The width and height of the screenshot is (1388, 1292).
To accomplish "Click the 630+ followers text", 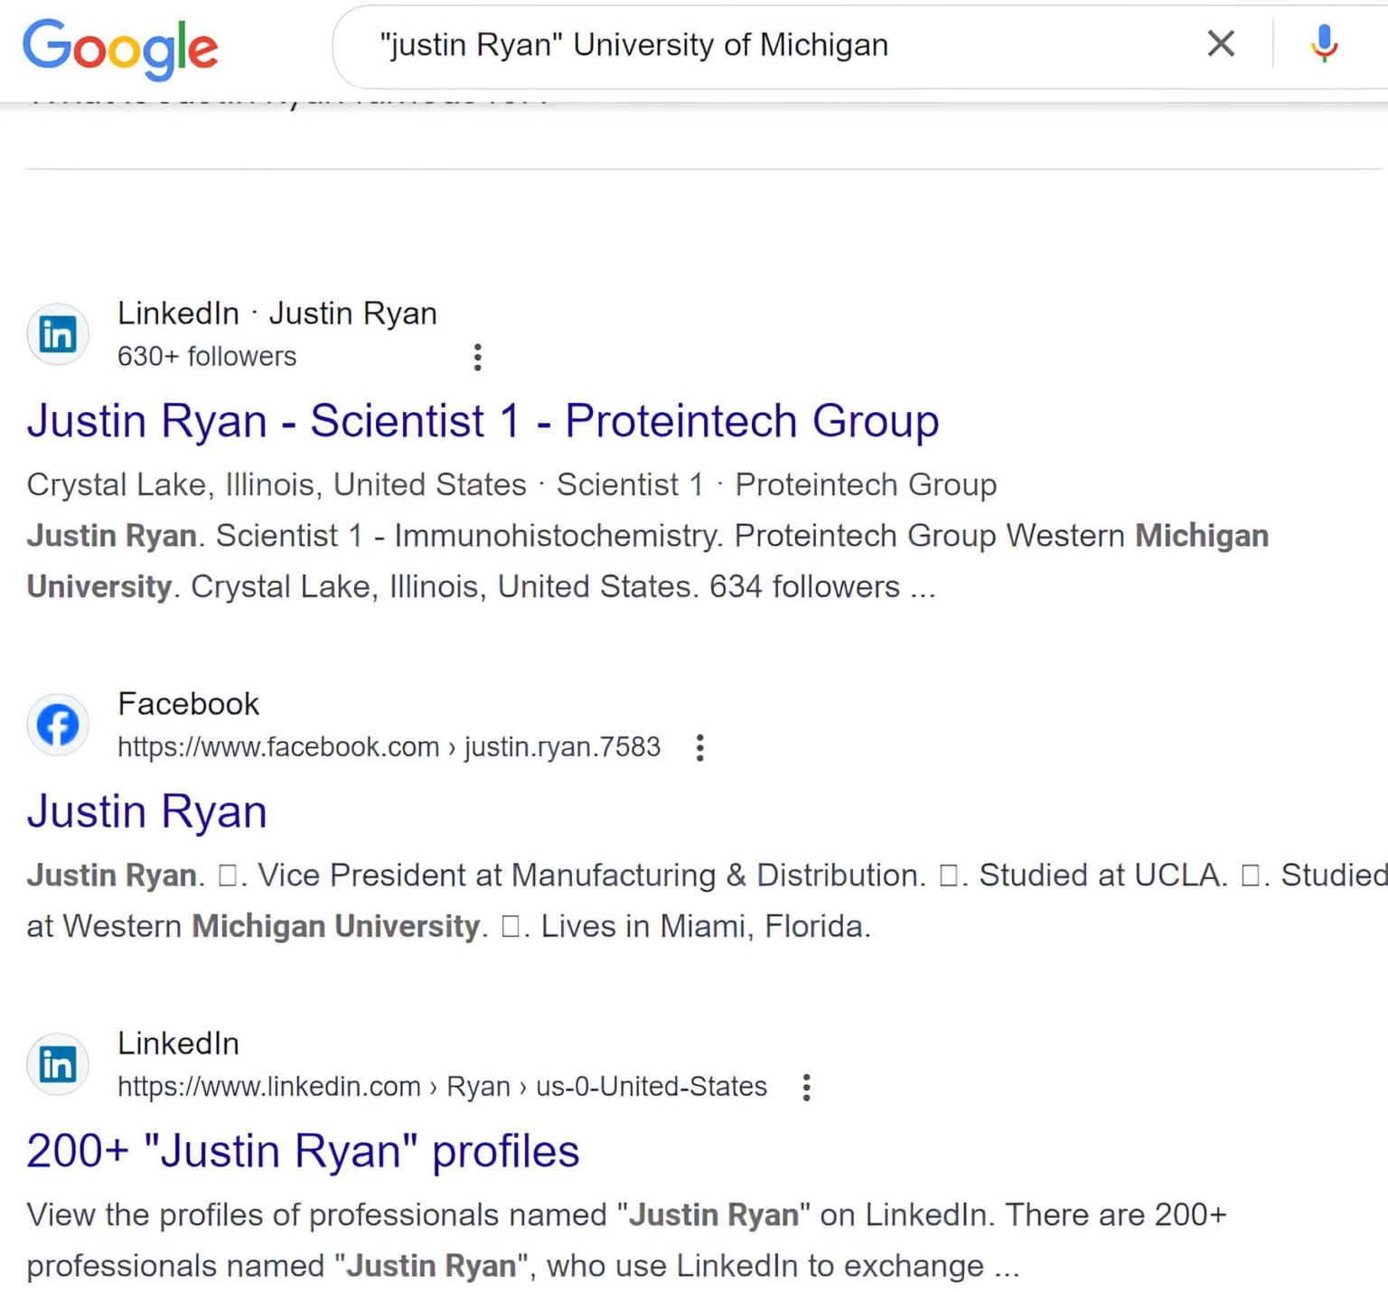I will pos(206,357).
